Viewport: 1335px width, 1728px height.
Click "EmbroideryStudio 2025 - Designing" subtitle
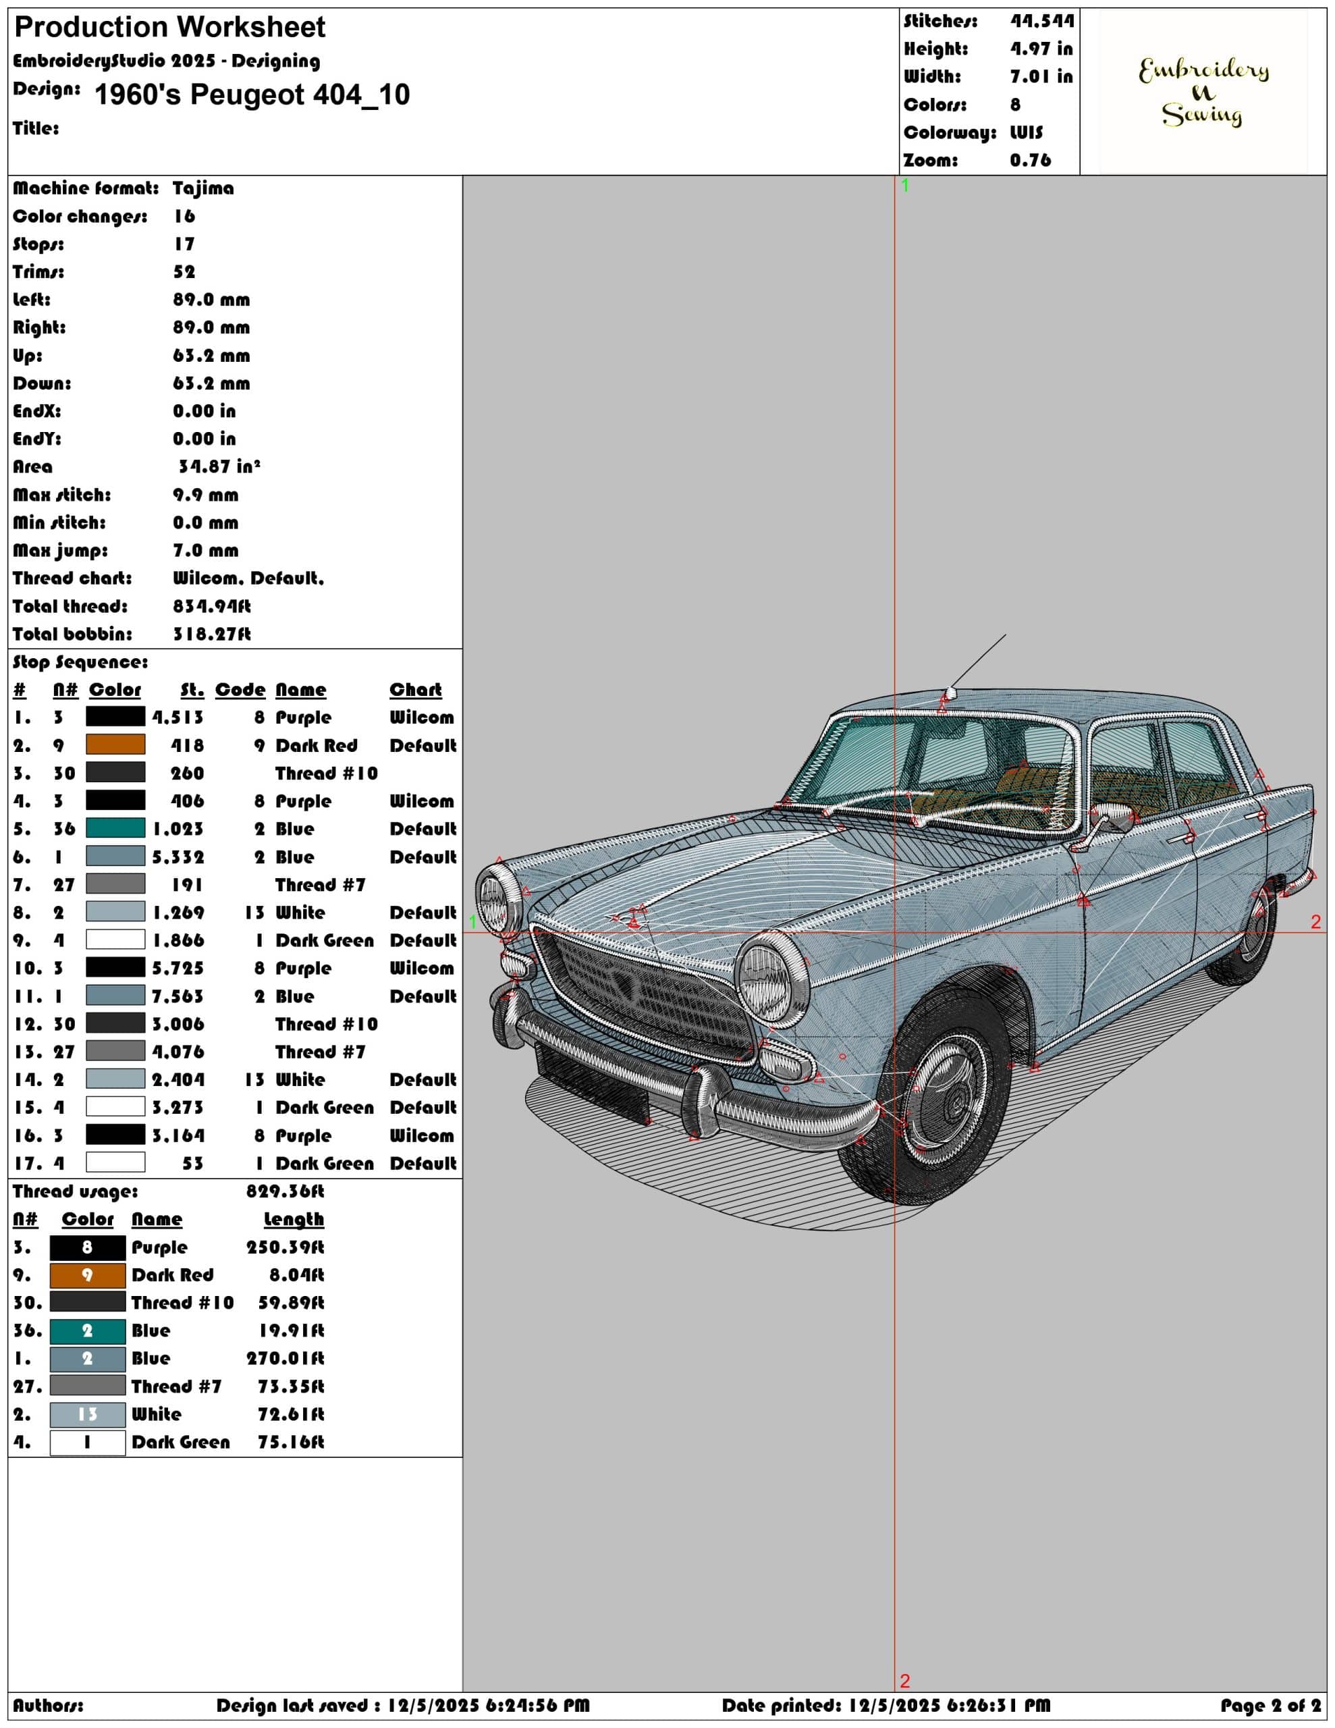coord(166,60)
